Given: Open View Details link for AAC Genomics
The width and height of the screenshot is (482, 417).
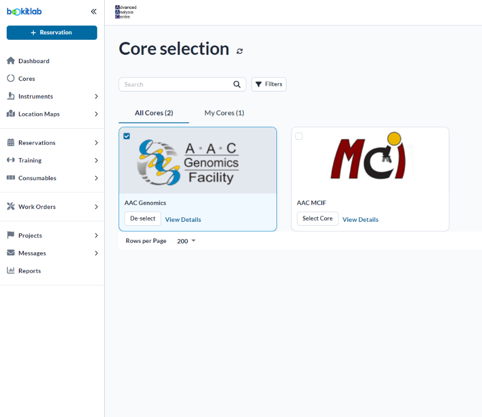Looking at the screenshot, I should [183, 220].
